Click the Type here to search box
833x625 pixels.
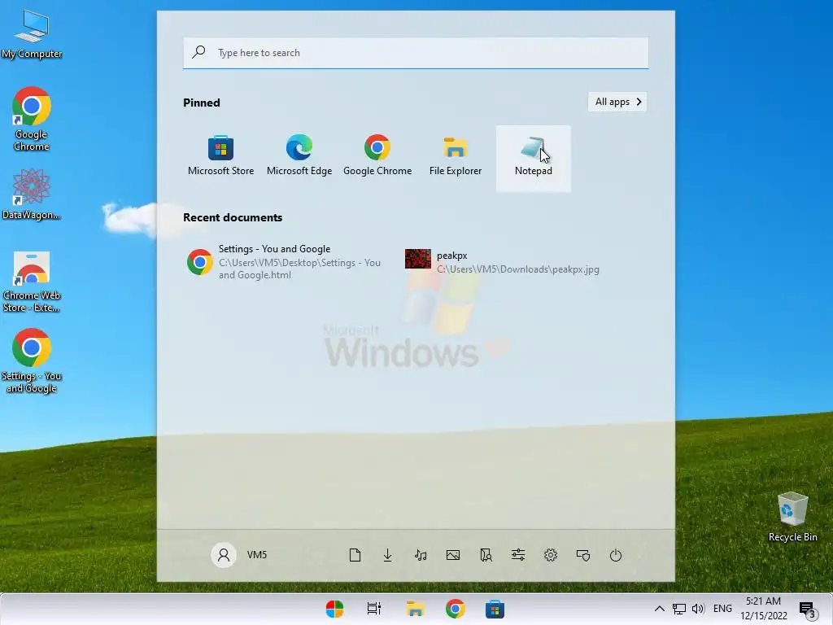416,53
